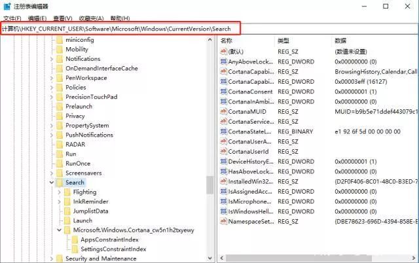
Task: Click the 0x00003eff (16127) data cell
Action: point(361,81)
